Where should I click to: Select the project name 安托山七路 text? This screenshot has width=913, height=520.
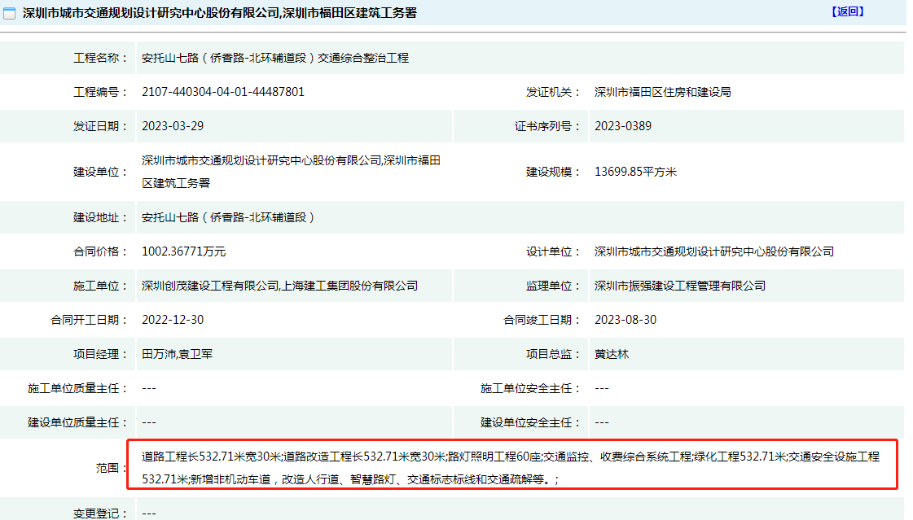(x=274, y=58)
